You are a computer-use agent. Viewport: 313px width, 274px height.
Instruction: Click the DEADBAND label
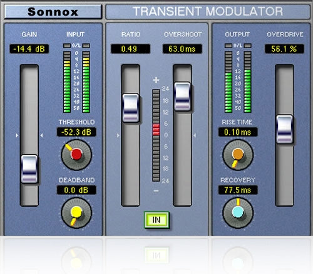pyautogui.click(x=76, y=180)
